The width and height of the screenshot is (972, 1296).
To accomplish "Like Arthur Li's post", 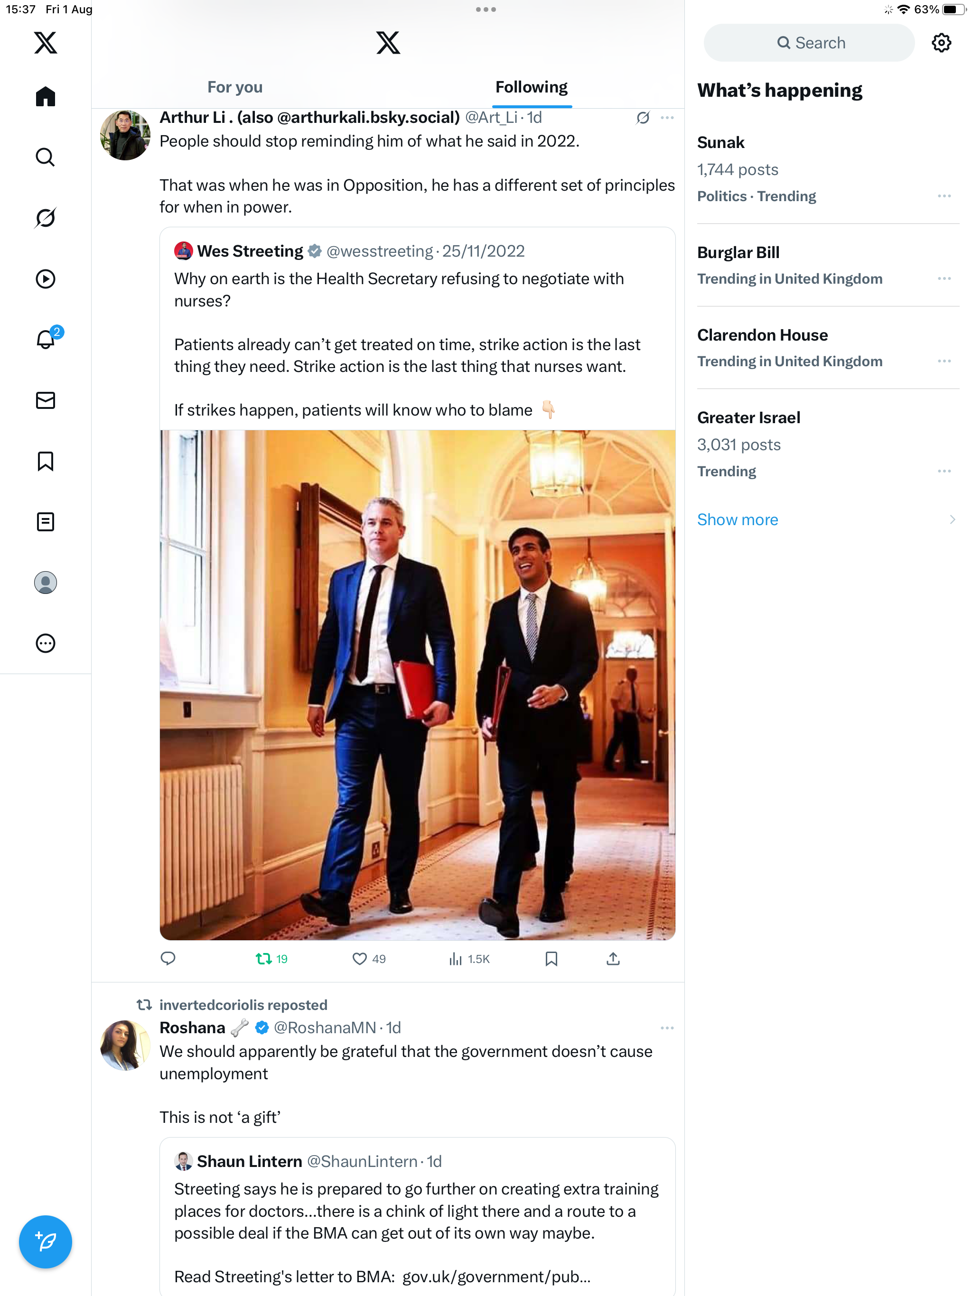I will (359, 959).
